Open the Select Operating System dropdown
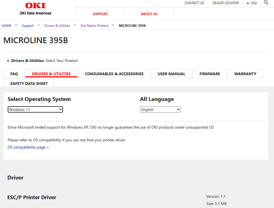The image size is (274, 208). 35,110
